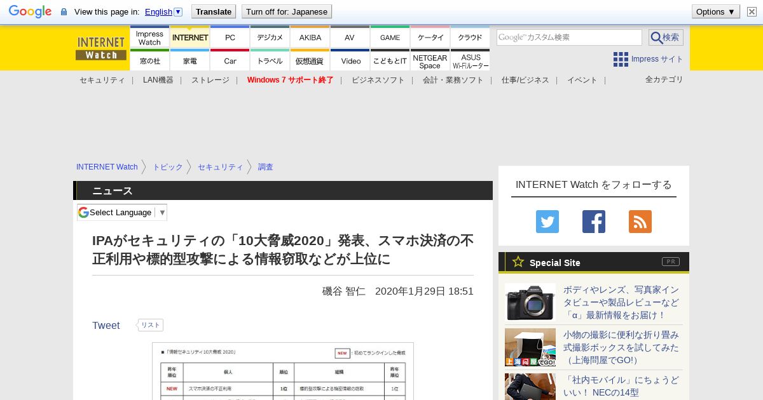The height and width of the screenshot is (400, 763).
Task: Go to ビジネスソフト category
Action: tap(378, 80)
